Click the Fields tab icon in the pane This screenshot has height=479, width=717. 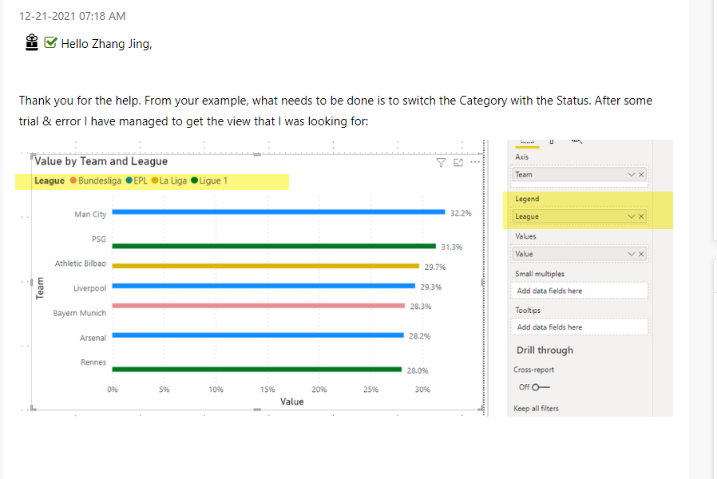(527, 142)
